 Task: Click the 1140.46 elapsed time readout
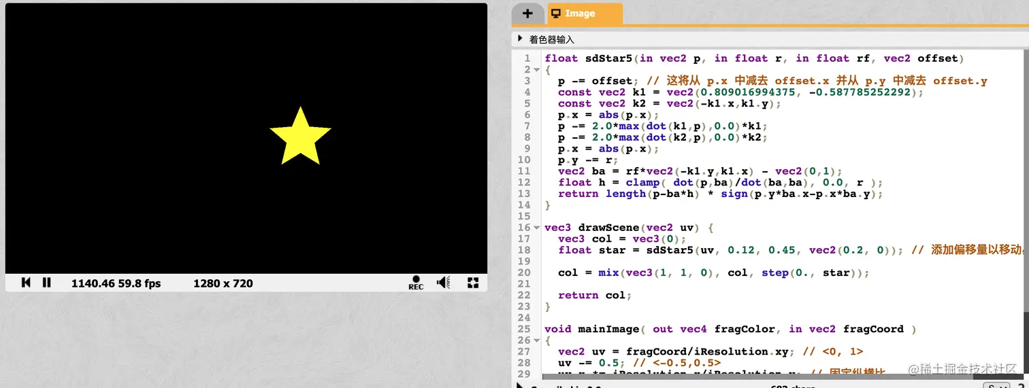[92, 283]
